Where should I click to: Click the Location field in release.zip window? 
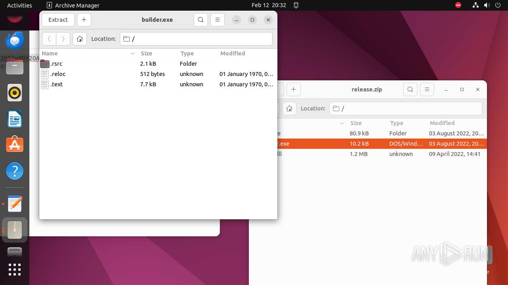pos(406,108)
